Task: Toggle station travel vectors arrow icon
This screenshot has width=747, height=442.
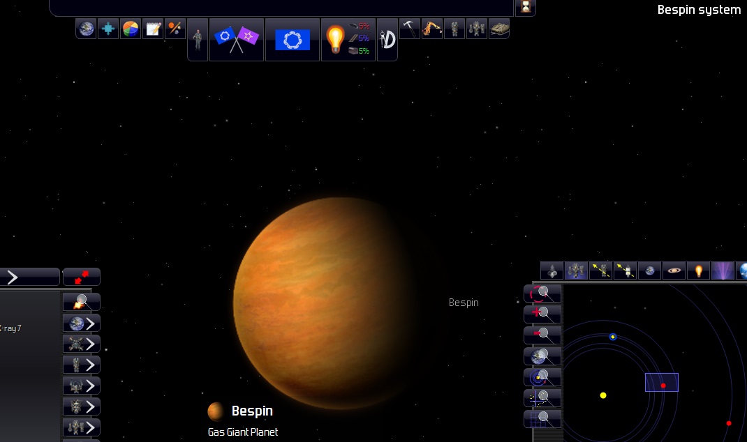Action: tap(625, 270)
